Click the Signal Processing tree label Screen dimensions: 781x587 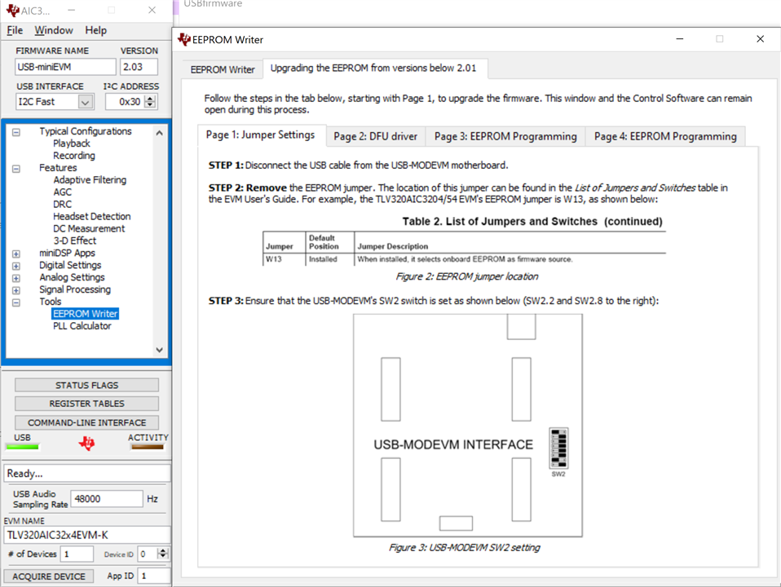tap(75, 289)
